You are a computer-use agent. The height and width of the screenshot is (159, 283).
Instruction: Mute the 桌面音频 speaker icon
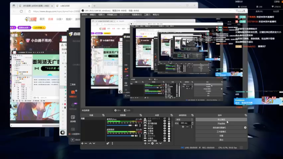point(136,136)
